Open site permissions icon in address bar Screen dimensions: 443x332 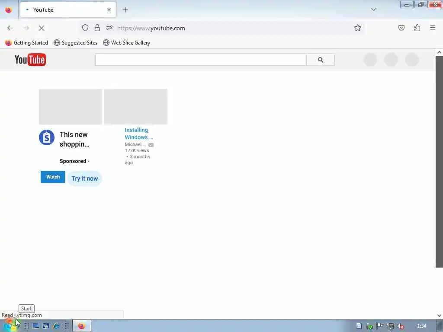[x=109, y=28]
